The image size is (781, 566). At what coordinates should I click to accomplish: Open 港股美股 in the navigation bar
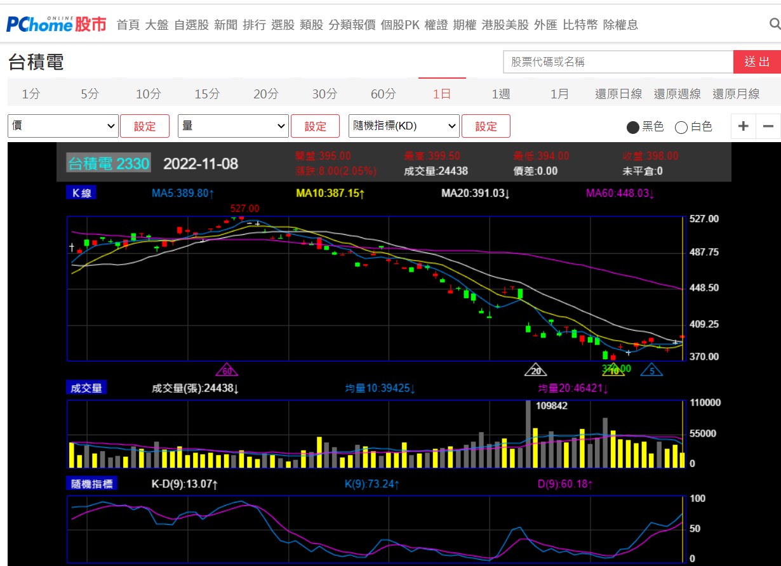(x=505, y=25)
